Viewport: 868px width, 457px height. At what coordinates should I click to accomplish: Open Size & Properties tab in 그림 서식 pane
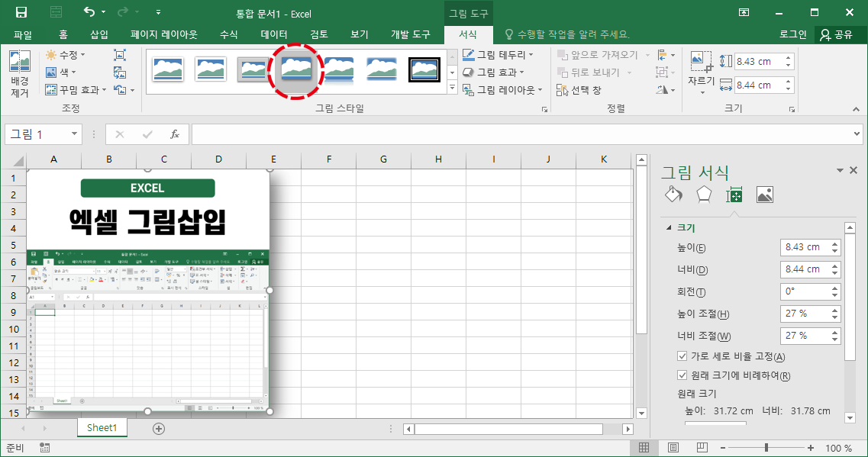click(x=734, y=195)
